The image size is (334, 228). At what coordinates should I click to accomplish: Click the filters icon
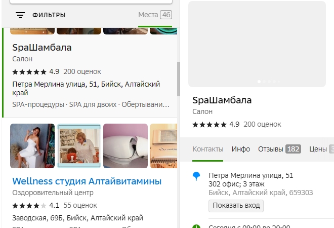coord(20,15)
